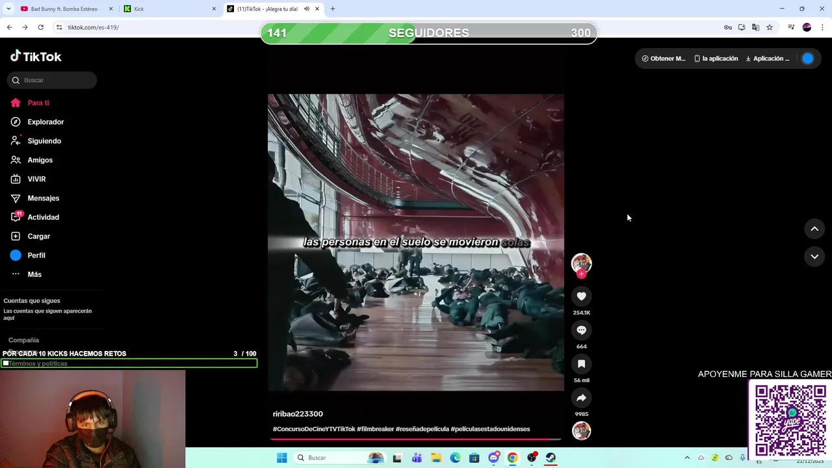Go back in browser history
The width and height of the screenshot is (832, 468).
9,27
